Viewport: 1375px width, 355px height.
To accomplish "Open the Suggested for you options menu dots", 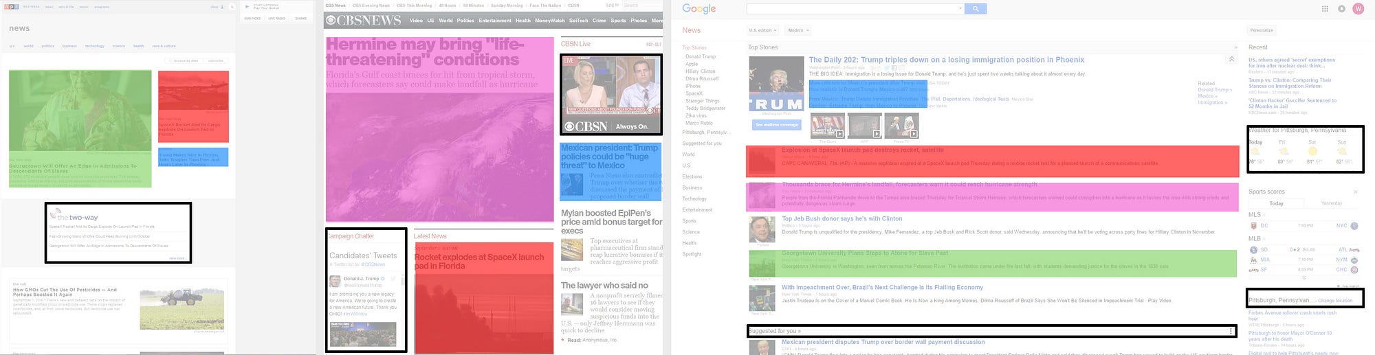I will [1231, 331].
